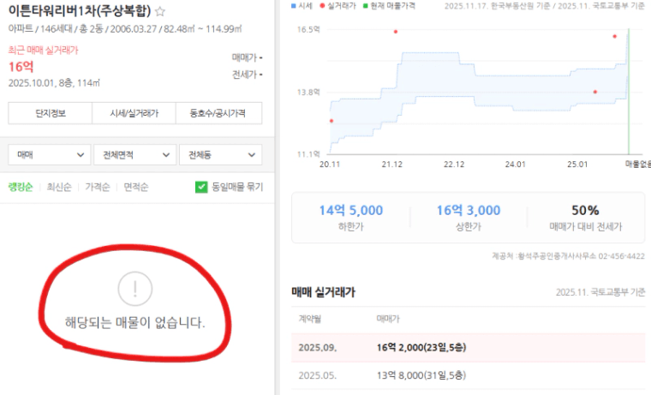Sort listings by 면적순
Image resolution: width=651 pixels, height=395 pixels.
point(135,187)
